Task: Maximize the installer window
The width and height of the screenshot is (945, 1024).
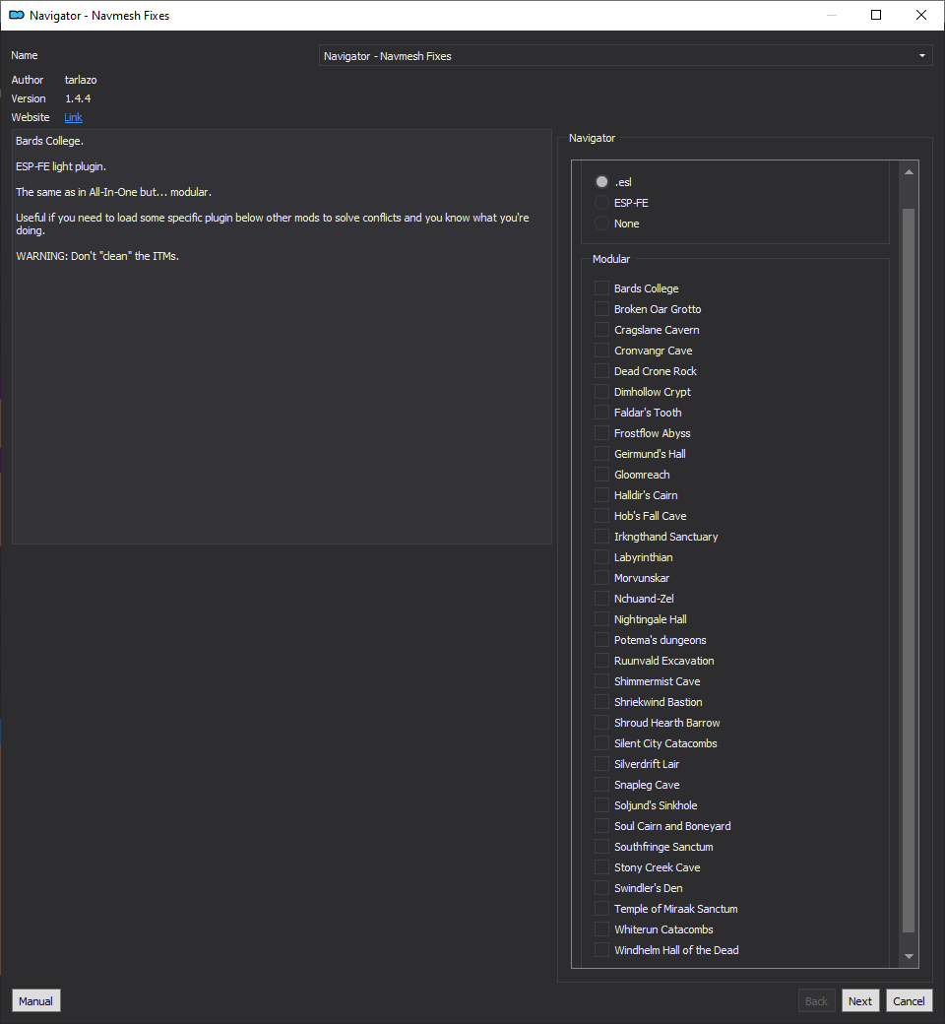Action: point(876,15)
